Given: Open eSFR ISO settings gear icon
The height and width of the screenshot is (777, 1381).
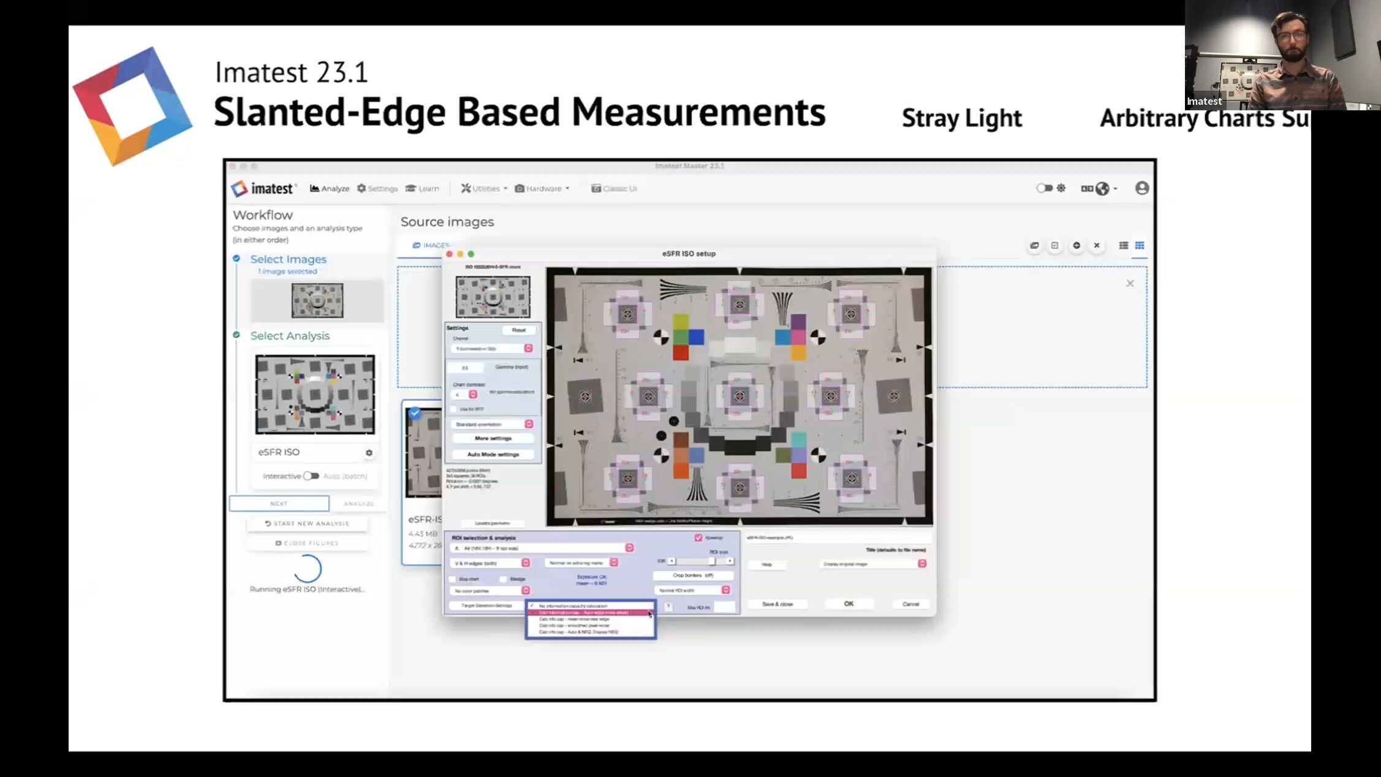Looking at the screenshot, I should pyautogui.click(x=369, y=453).
